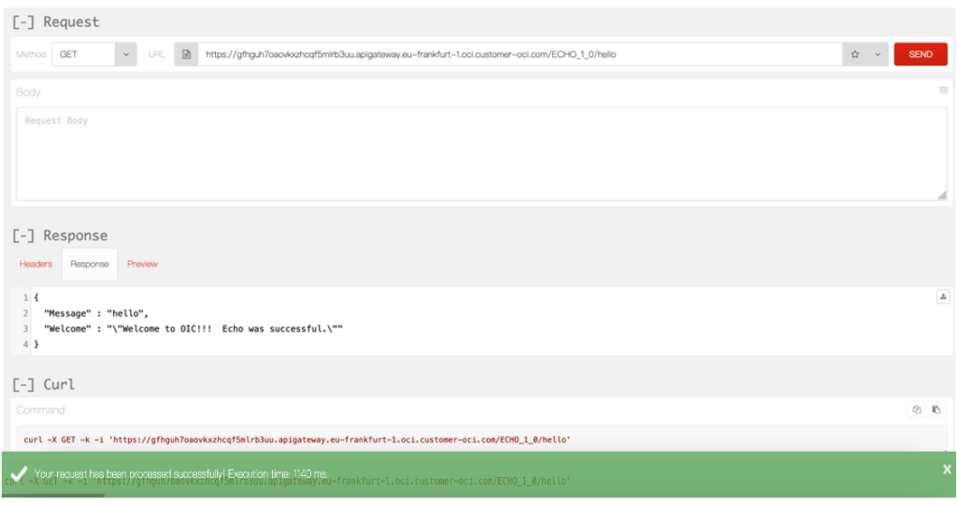
Task: Click the resize handle of Request Body
Action: tap(941, 195)
